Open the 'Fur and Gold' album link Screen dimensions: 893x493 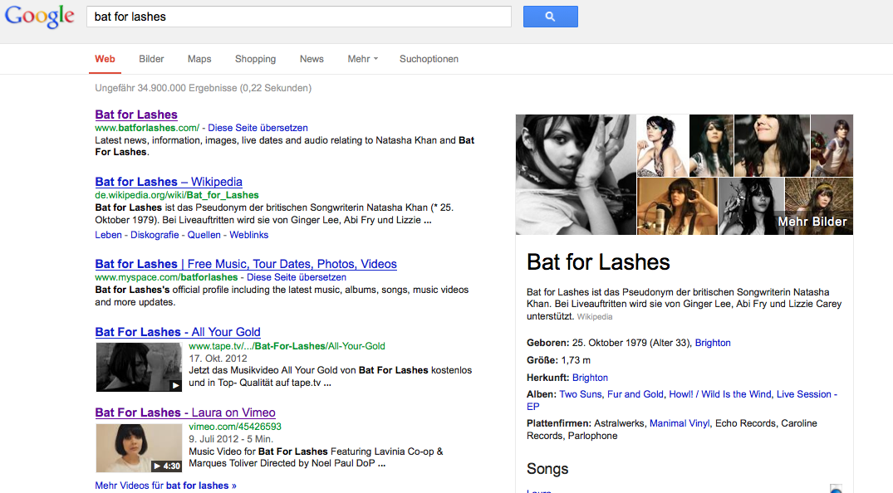(x=635, y=394)
